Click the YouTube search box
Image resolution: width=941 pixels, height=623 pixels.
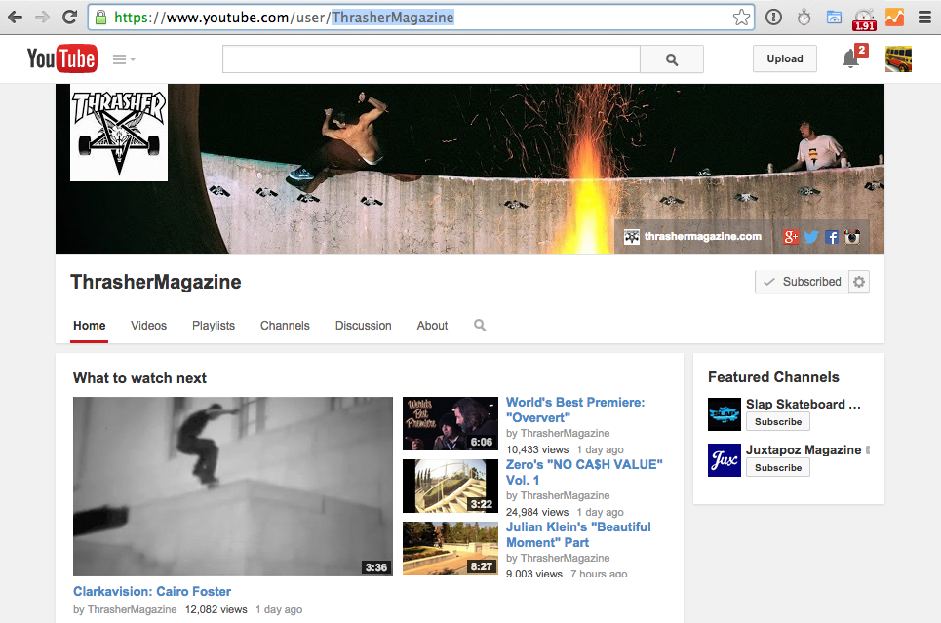point(431,58)
